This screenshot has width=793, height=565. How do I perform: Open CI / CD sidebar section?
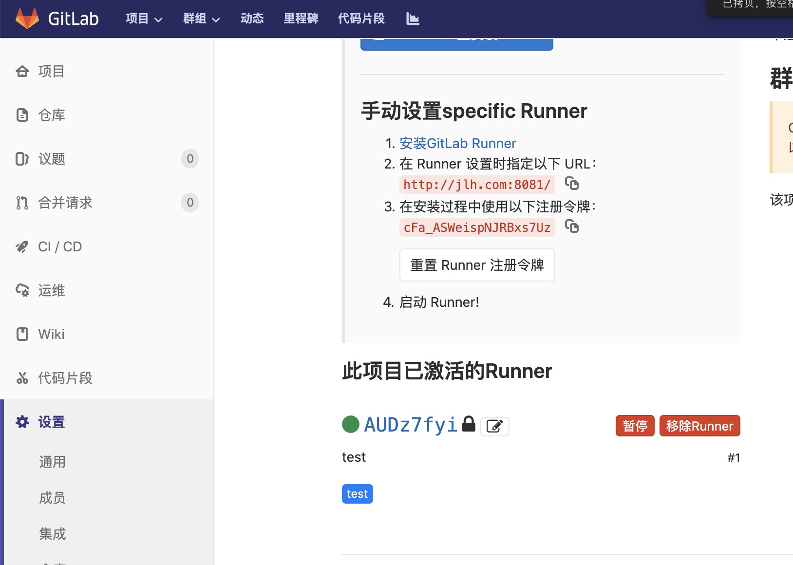click(x=60, y=246)
